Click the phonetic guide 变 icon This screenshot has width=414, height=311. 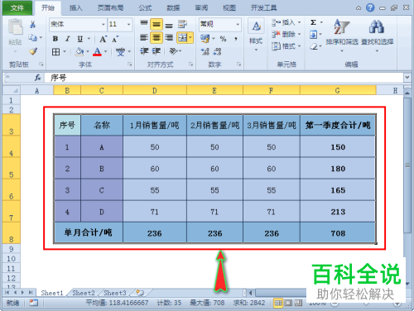tap(120, 51)
